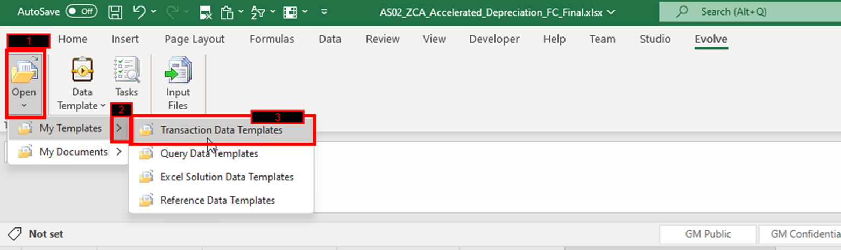
Task: Select Transaction Data Templates menu entry
Action: coord(221,130)
